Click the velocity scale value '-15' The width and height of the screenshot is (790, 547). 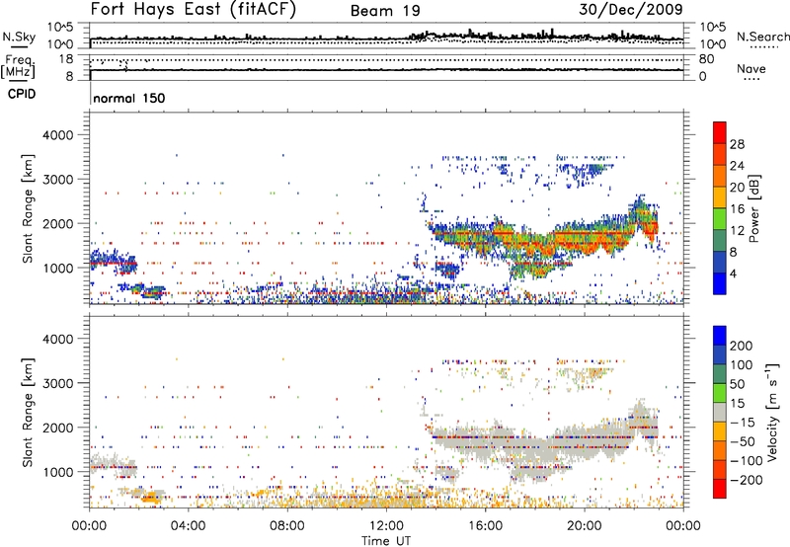pyautogui.click(x=743, y=422)
